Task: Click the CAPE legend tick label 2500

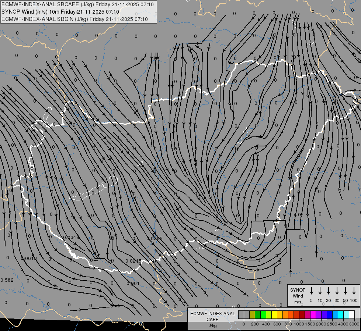Action: [x=332, y=324]
